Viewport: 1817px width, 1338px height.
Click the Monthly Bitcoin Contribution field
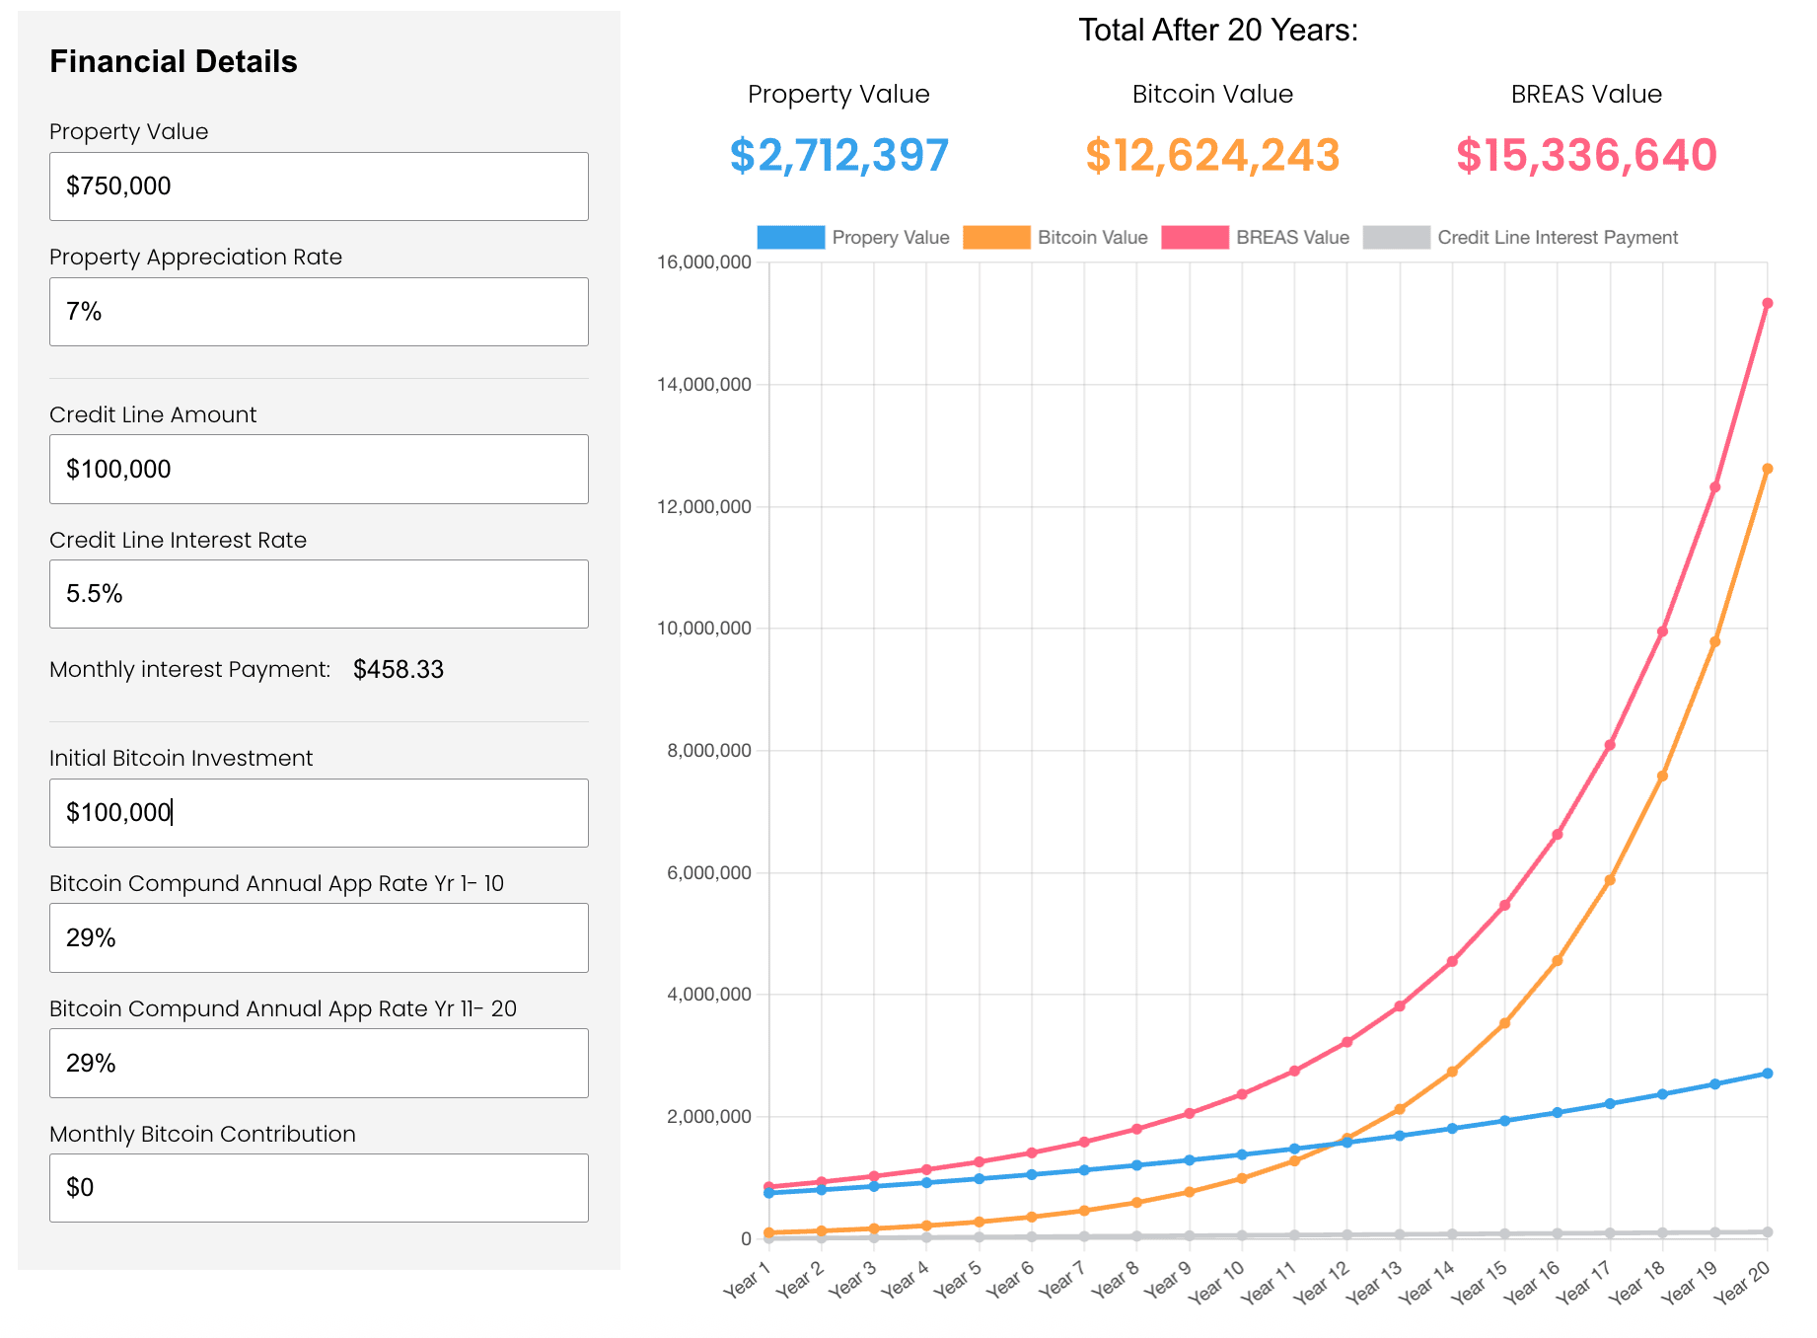pyautogui.click(x=319, y=1188)
